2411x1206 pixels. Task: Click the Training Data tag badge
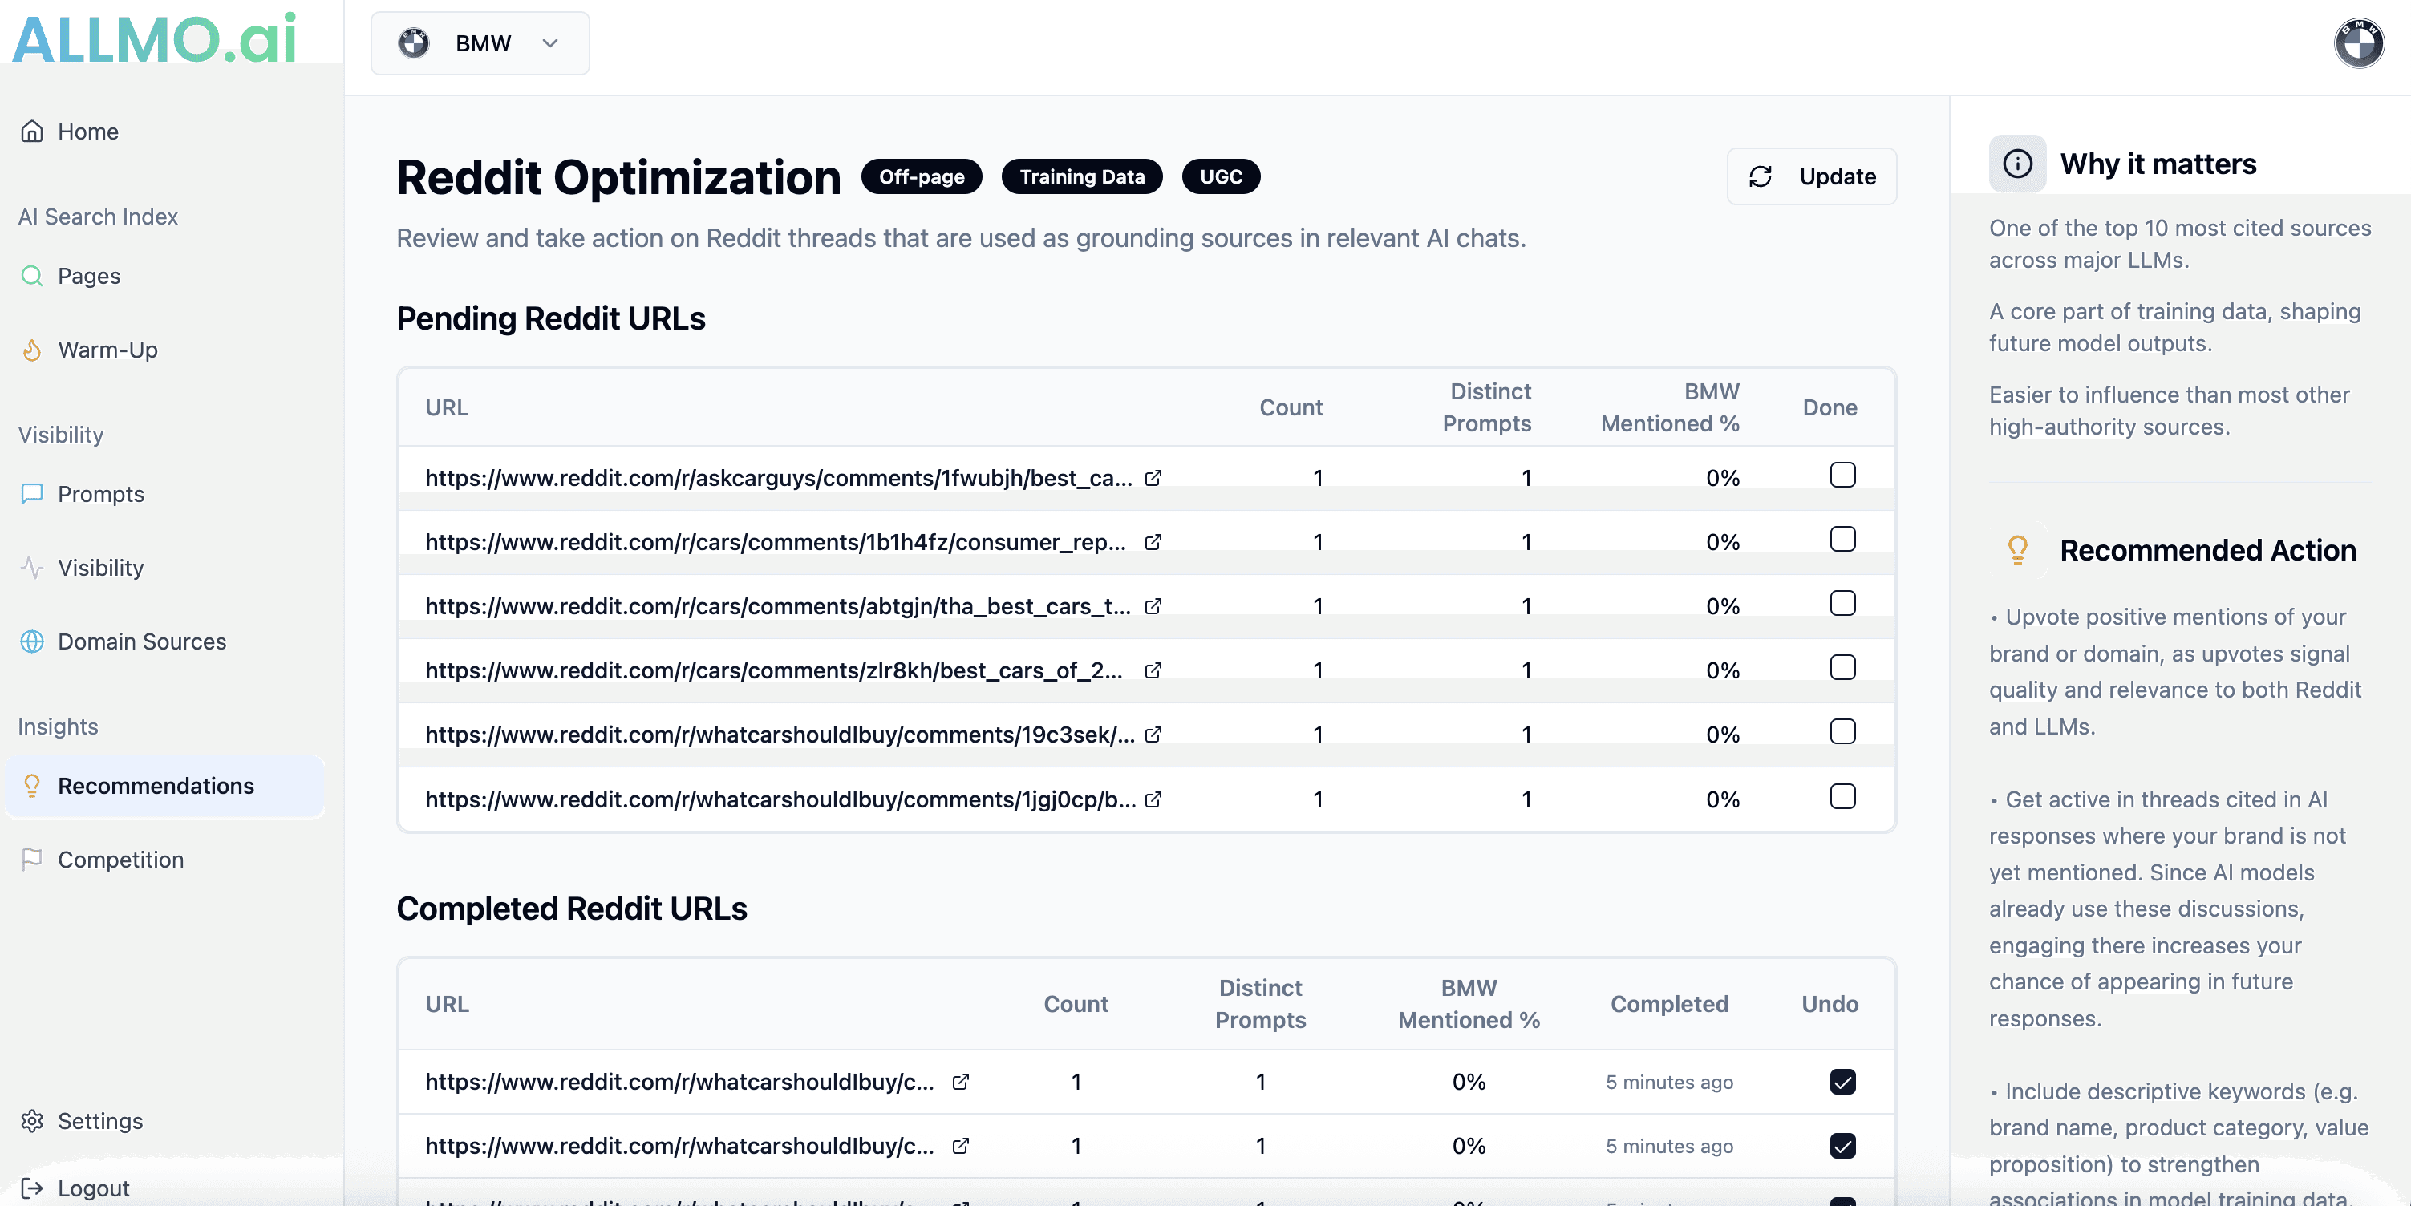click(1081, 177)
